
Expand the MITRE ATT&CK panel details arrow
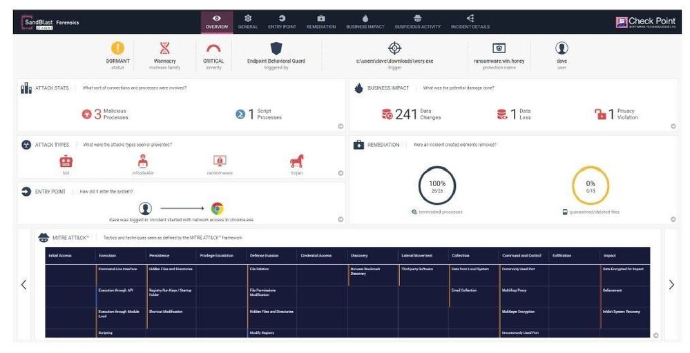(x=655, y=335)
